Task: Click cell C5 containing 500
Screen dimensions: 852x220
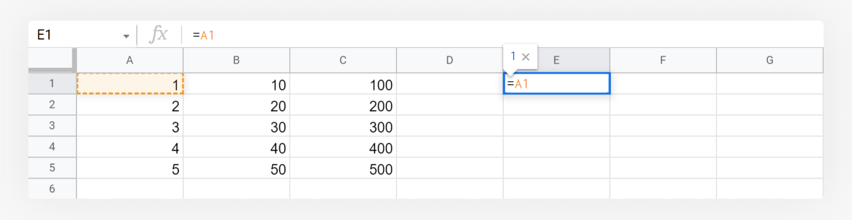Action: (x=343, y=168)
